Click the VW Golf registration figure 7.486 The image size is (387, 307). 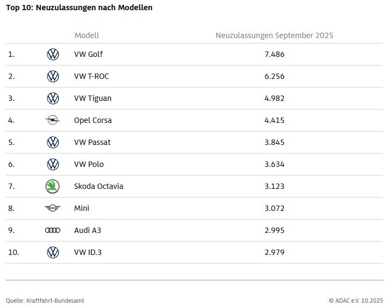pos(274,54)
